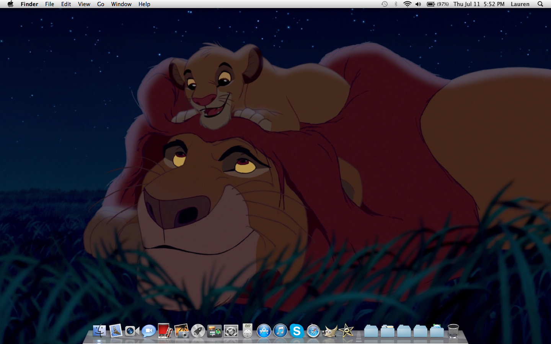
Task: Open System Preferences gear icon
Action: 231,331
